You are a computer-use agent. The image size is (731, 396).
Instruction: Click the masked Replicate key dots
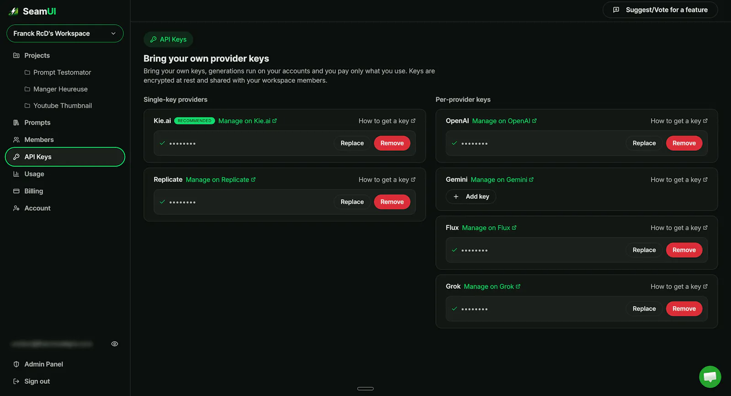point(182,202)
